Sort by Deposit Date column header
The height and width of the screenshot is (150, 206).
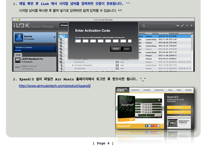pos(164,33)
